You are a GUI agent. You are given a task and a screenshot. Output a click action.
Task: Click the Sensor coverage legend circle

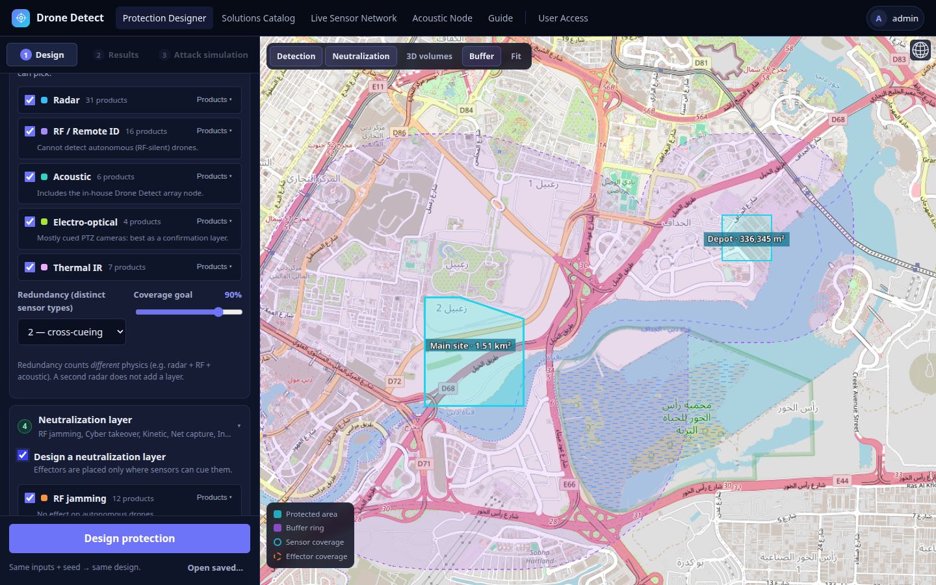[278, 542]
